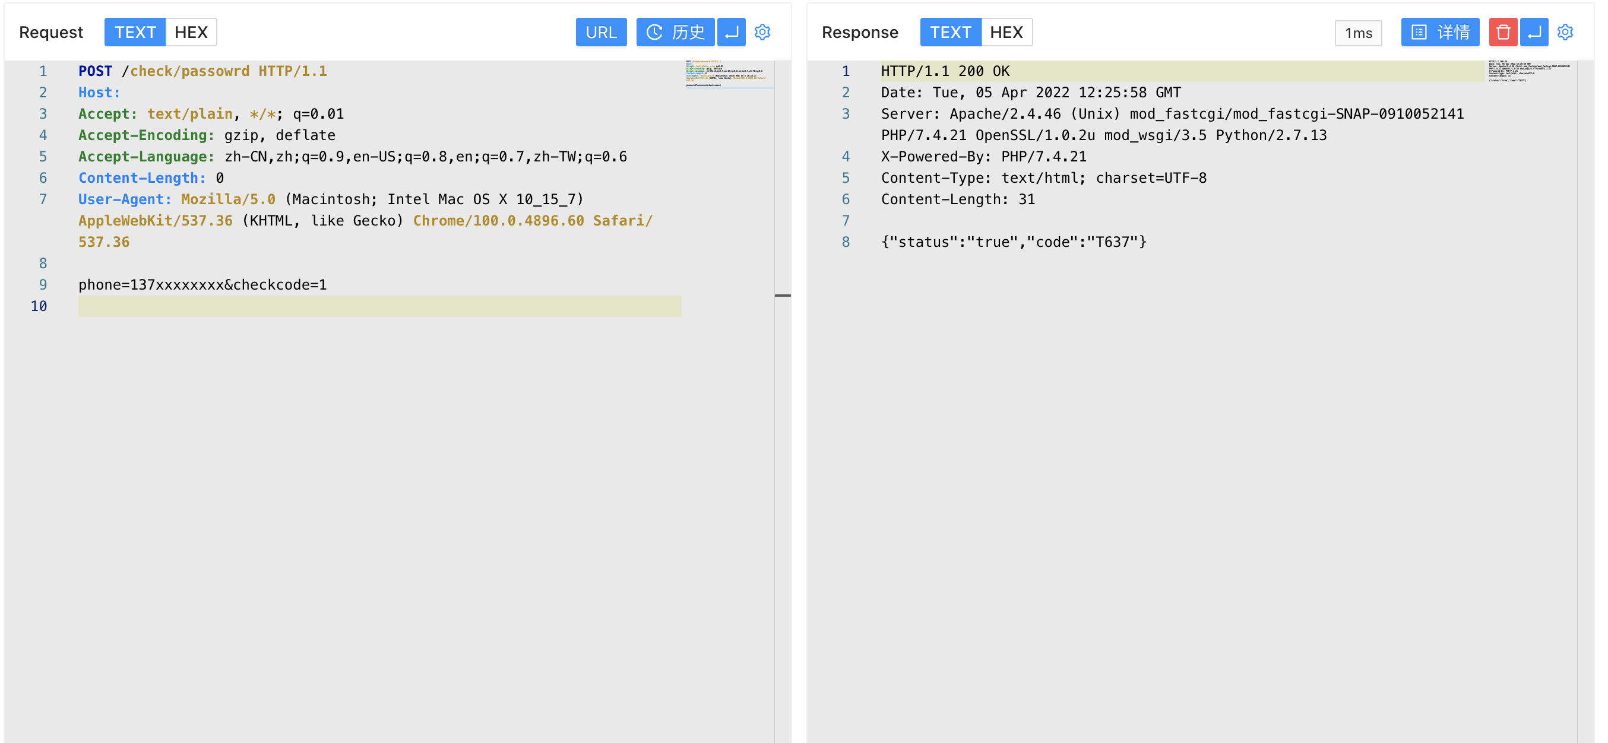
Task: Toggle line wrap icon in Request panel
Action: pos(731,32)
